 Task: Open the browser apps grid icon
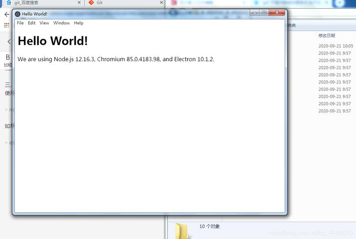coord(7,25)
